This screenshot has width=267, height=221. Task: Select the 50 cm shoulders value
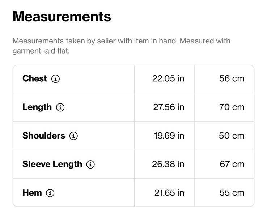pos(232,136)
